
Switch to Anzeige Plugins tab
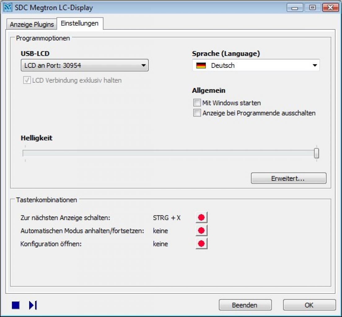point(32,24)
